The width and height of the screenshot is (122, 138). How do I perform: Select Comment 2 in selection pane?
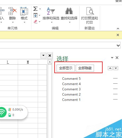click(71, 94)
